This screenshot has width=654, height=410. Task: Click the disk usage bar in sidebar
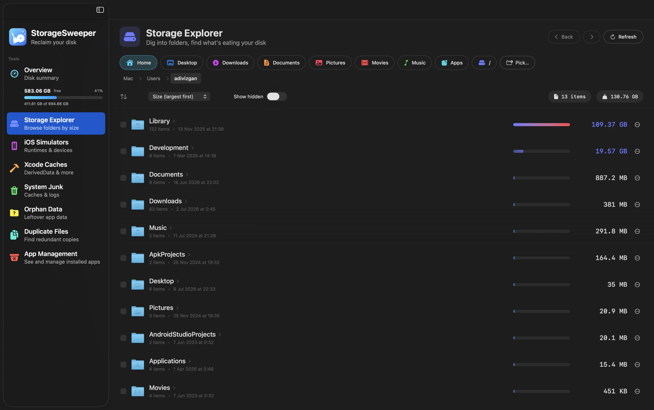tap(63, 97)
